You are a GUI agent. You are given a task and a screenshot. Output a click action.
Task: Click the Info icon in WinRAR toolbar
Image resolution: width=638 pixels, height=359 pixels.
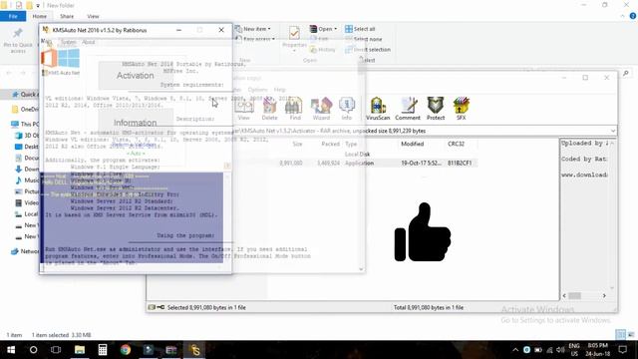click(x=347, y=109)
